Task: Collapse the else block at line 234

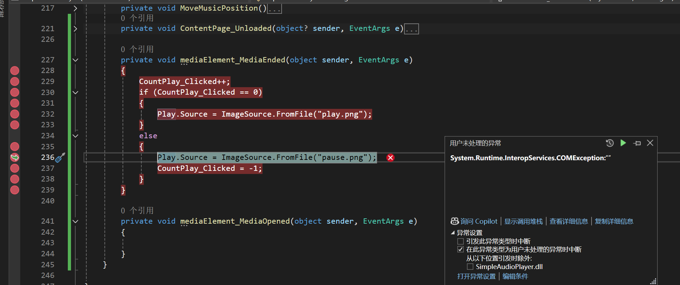Action: click(75, 136)
